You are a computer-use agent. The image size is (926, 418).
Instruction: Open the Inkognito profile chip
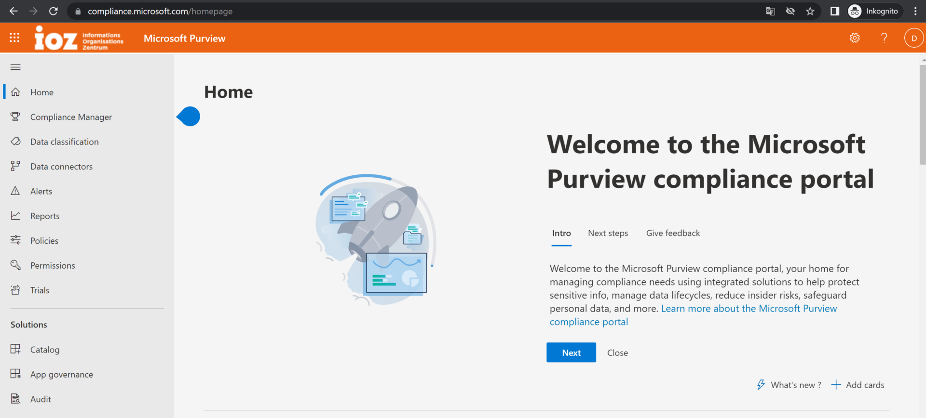875,11
